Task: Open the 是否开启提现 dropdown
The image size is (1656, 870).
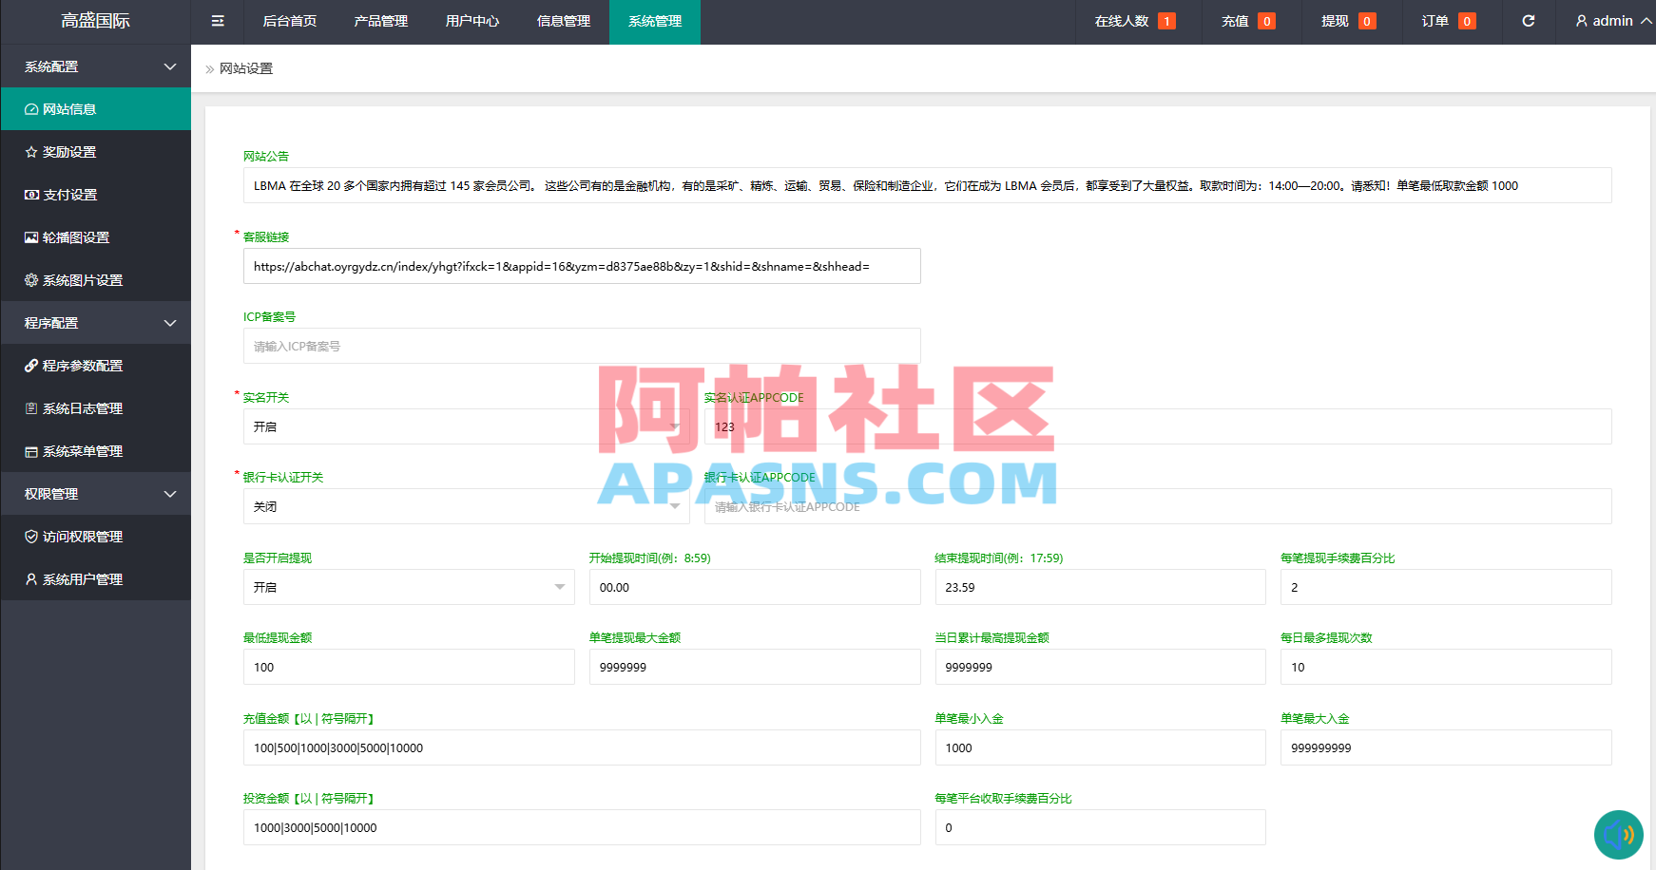Action: pos(409,587)
